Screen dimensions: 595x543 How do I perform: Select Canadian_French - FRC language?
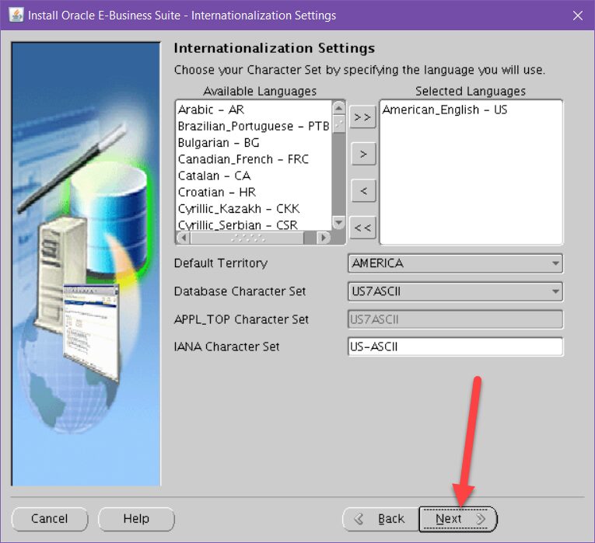(254, 159)
